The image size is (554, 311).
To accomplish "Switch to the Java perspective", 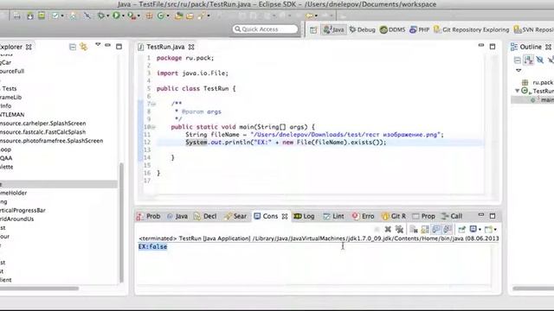I will [x=334, y=29].
